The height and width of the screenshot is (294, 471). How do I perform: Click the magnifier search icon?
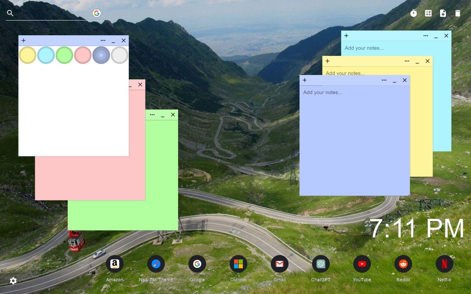point(10,13)
